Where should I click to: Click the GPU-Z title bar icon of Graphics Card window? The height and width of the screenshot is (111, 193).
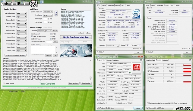96,57
